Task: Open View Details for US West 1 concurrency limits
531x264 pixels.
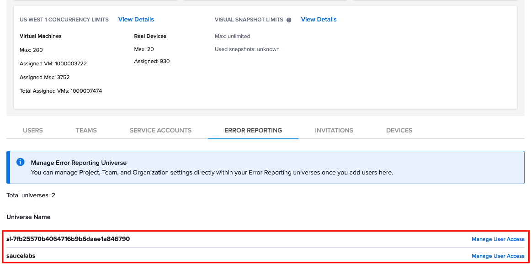Action: click(x=136, y=19)
